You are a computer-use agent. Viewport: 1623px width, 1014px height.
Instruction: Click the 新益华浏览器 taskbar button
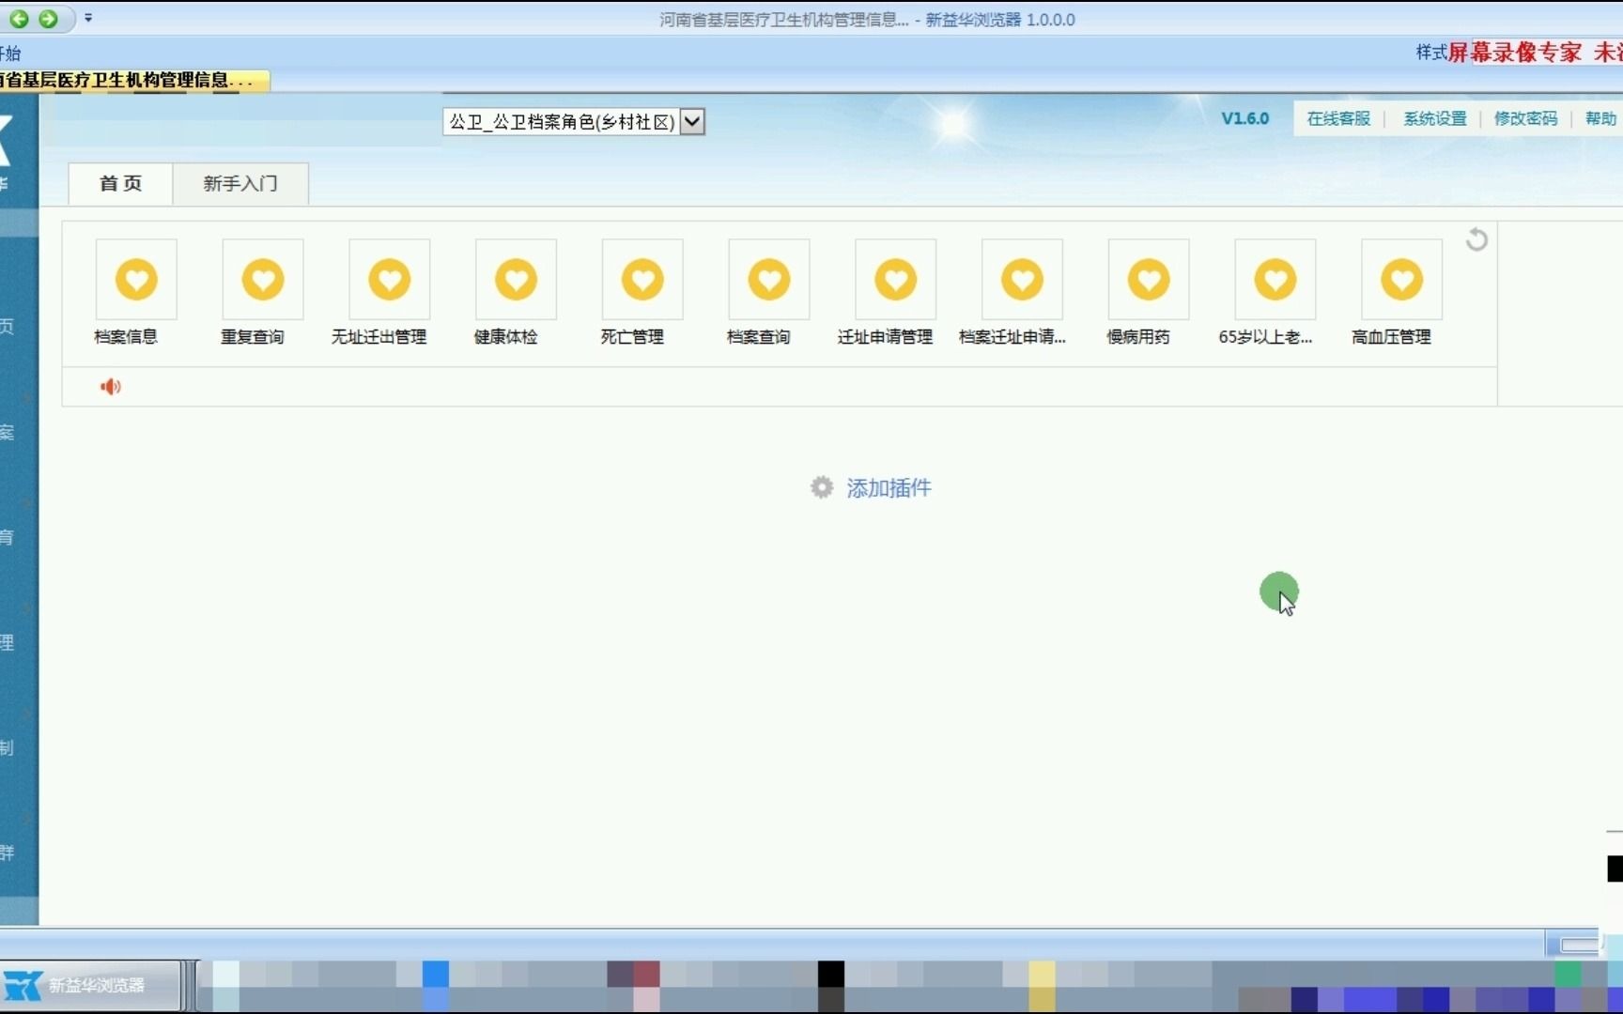(x=90, y=985)
